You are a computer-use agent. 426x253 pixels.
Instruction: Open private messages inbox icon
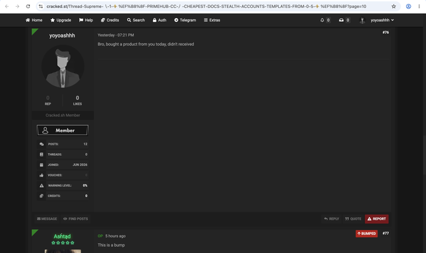(341, 20)
